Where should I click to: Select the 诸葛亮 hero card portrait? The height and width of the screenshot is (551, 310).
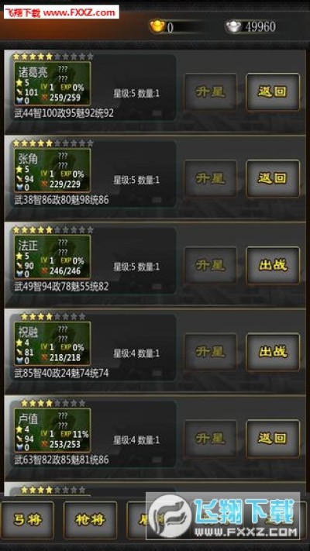[52, 83]
